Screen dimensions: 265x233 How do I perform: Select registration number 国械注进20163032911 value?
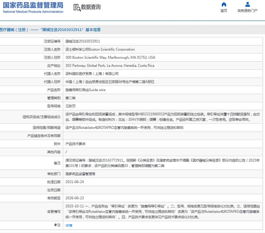82,41
